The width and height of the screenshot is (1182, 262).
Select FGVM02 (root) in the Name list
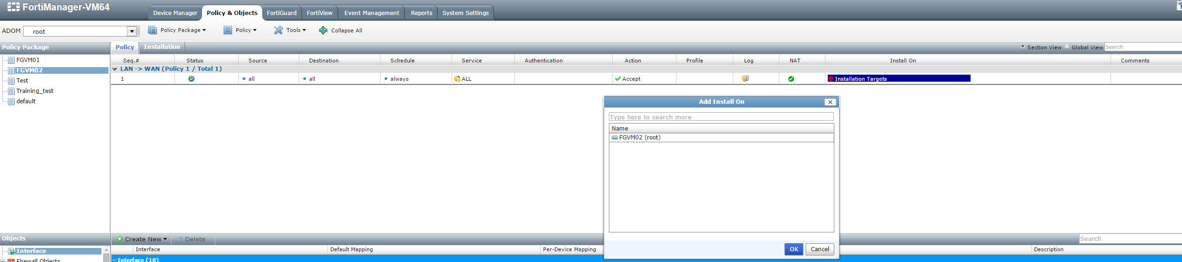[721, 138]
